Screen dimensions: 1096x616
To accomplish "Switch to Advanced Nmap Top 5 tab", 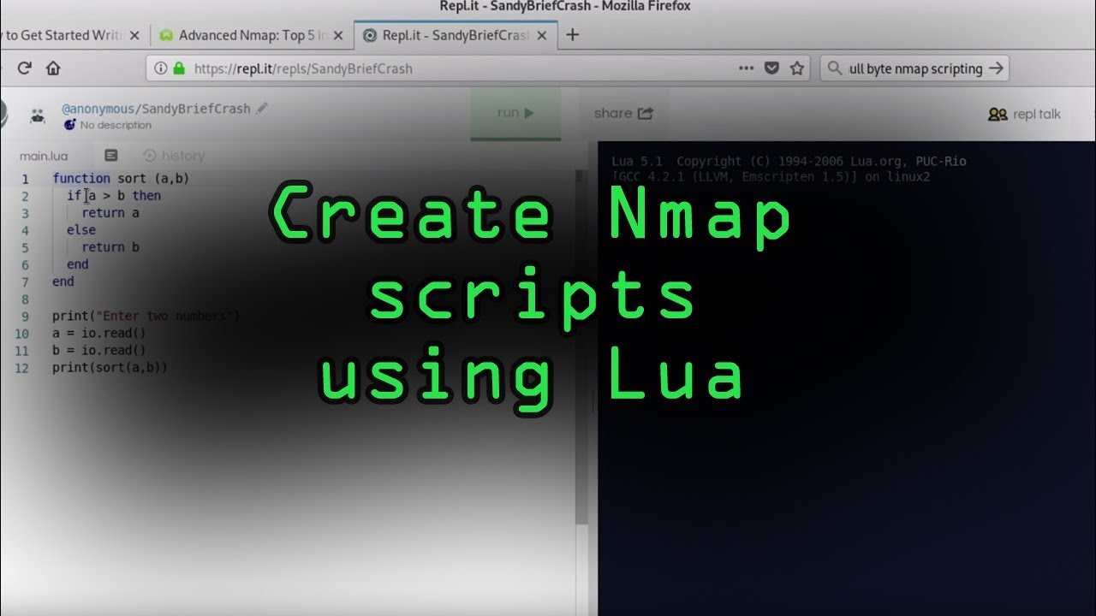I will pos(252,35).
